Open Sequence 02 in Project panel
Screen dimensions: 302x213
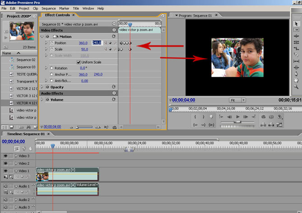pos(26,60)
